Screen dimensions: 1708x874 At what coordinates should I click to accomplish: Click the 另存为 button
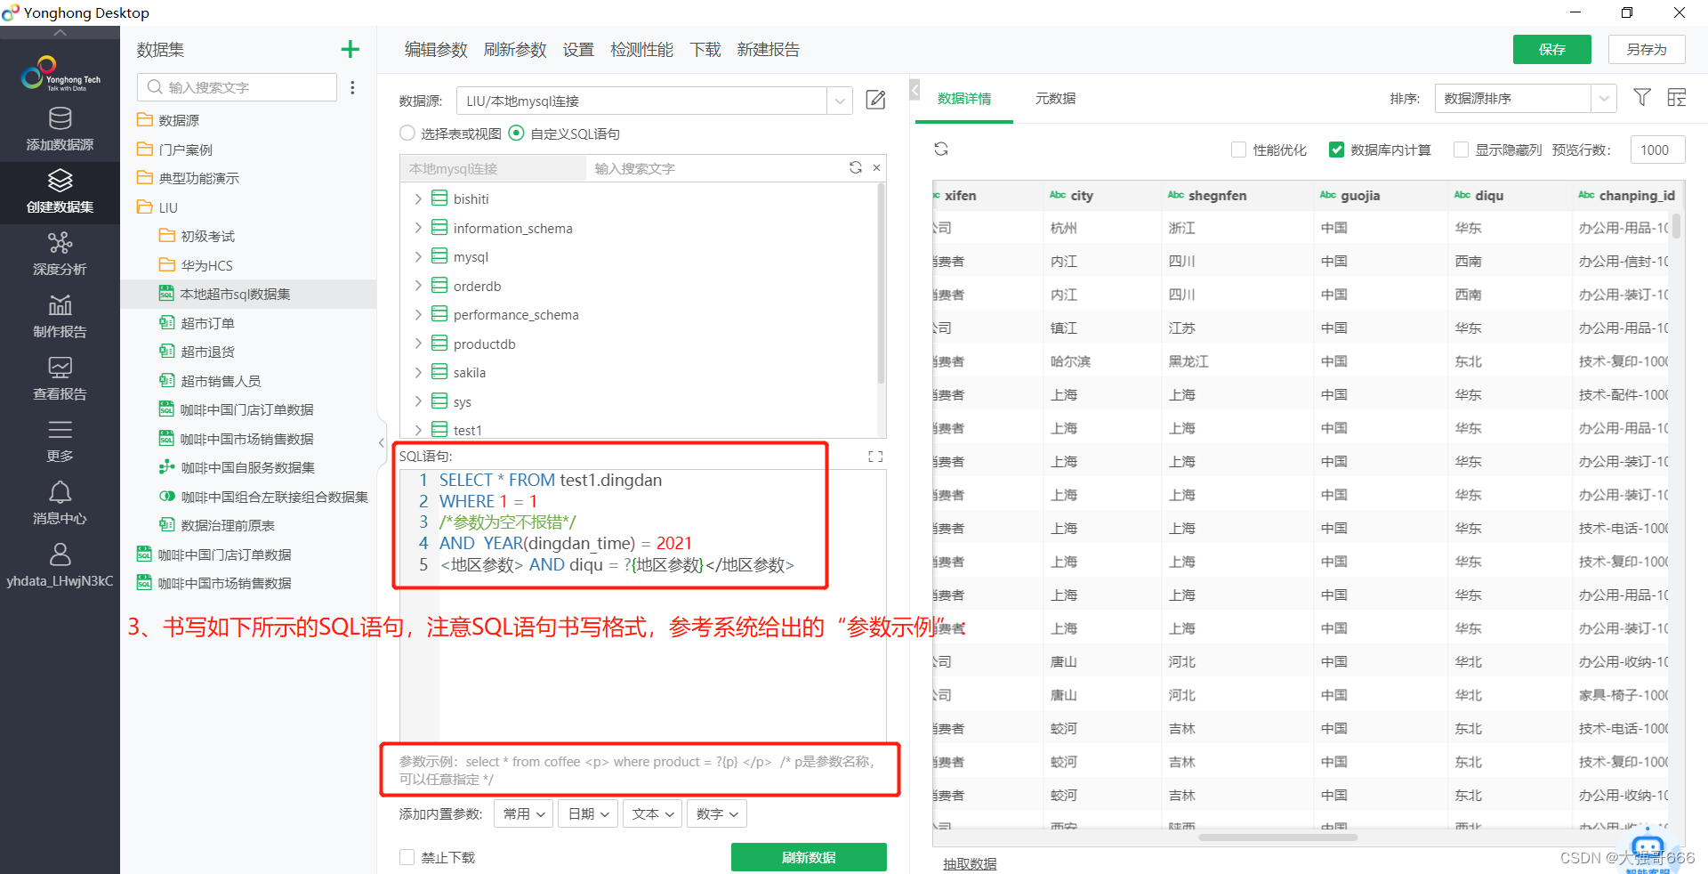[1646, 49]
